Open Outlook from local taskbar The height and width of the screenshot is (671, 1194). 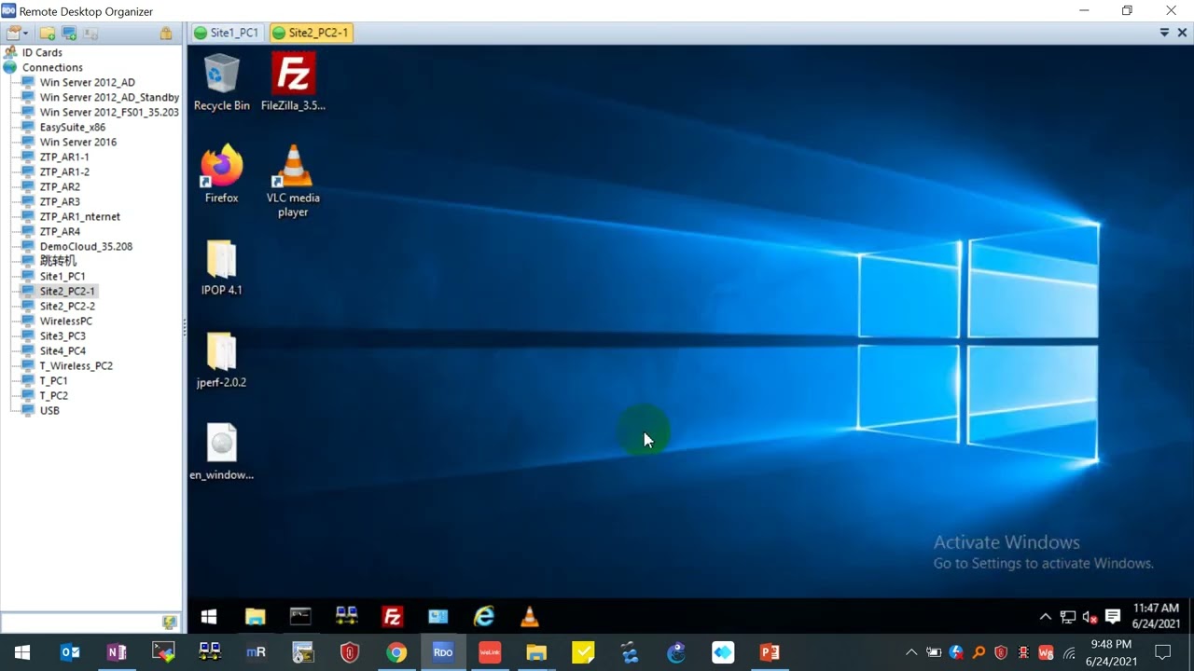tap(70, 652)
